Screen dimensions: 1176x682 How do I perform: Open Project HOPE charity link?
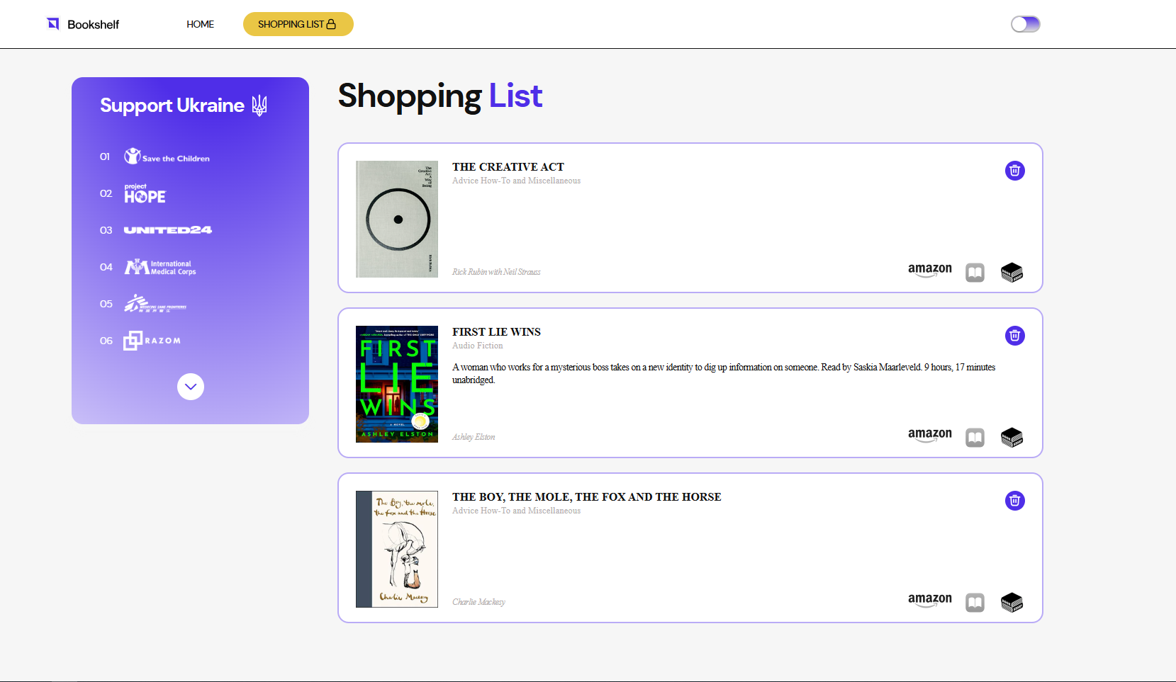tap(145, 193)
